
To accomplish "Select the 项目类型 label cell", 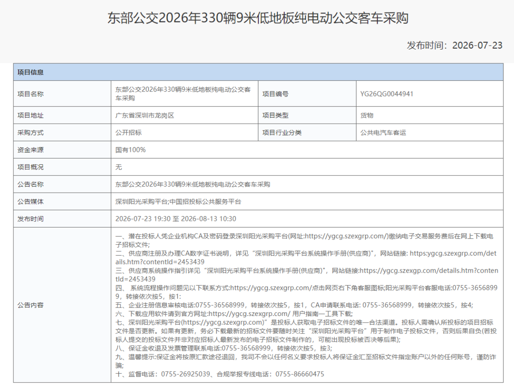I will (x=307, y=115).
